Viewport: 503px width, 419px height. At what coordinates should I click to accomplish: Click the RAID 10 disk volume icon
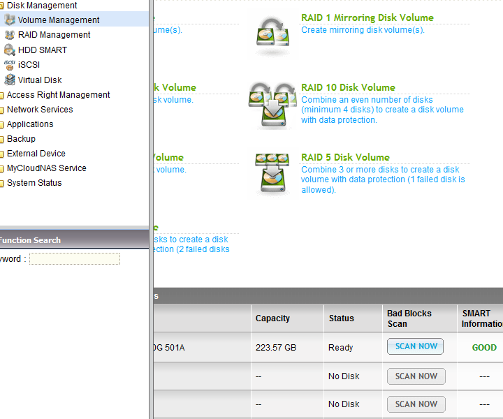[272, 106]
